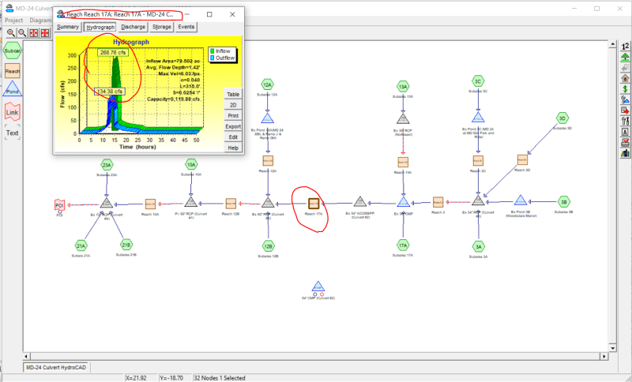Select the Pond triangle palette tool

(12, 89)
